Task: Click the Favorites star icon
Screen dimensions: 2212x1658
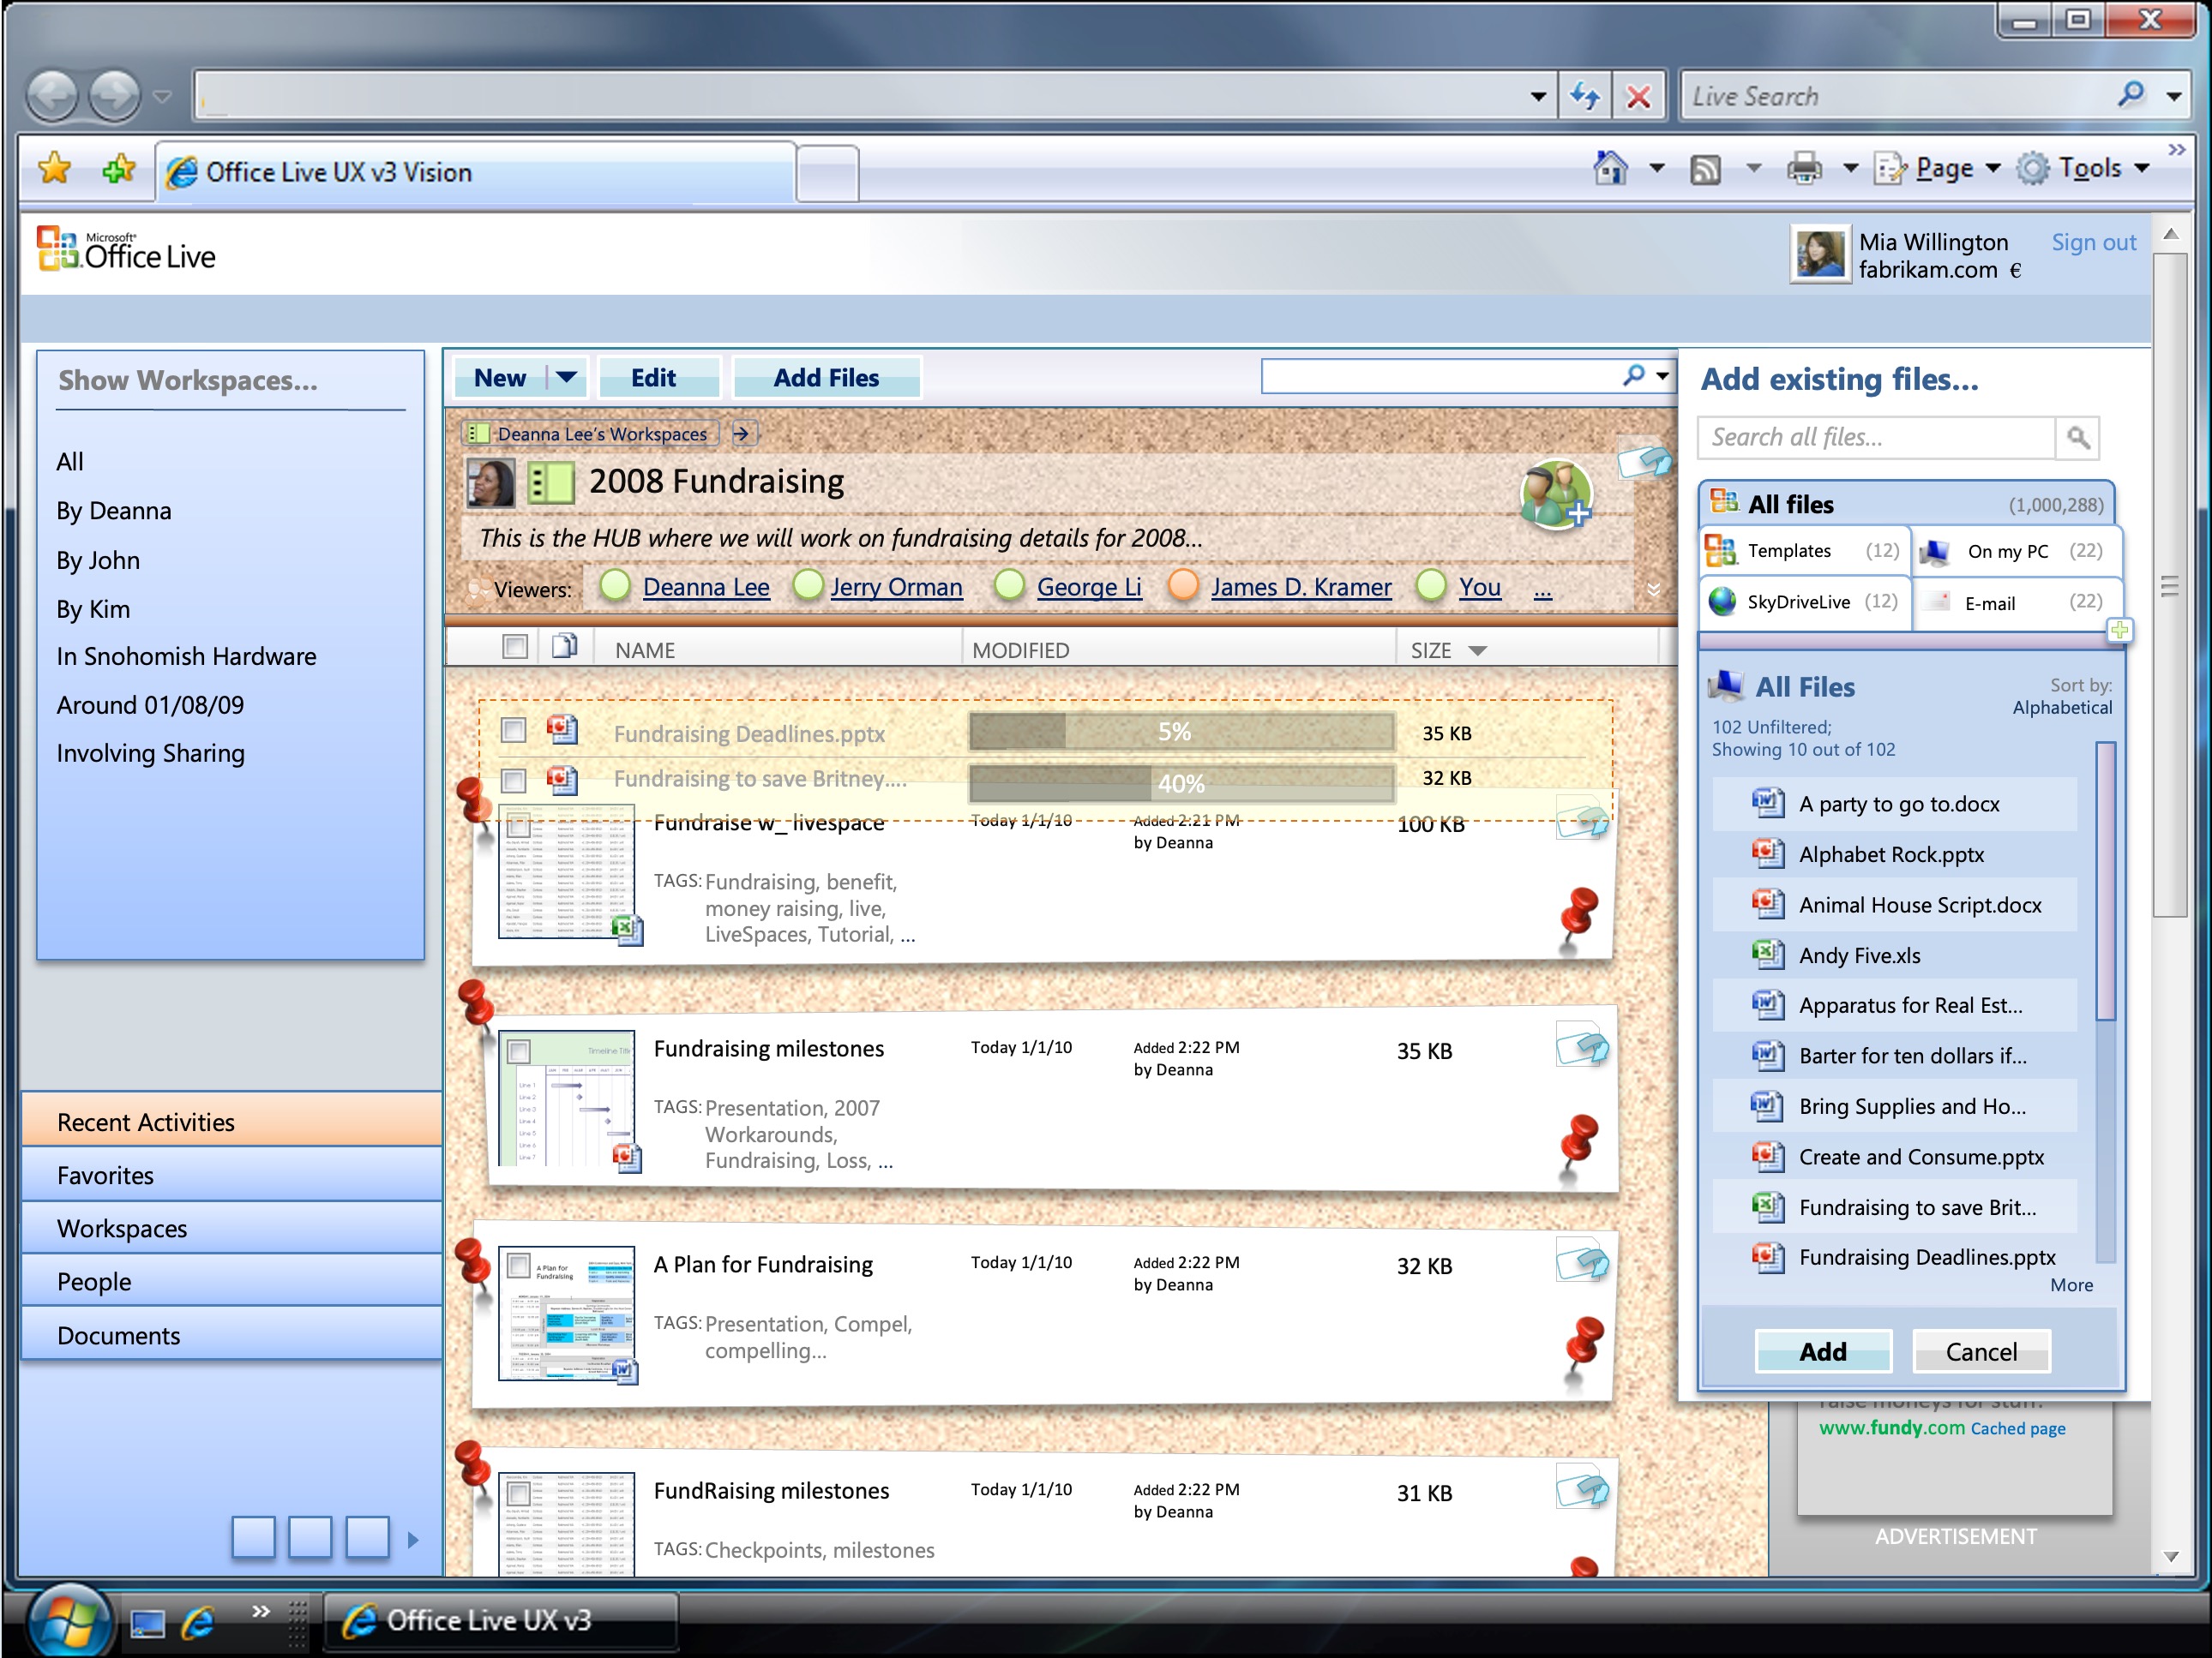Action: click(x=54, y=169)
